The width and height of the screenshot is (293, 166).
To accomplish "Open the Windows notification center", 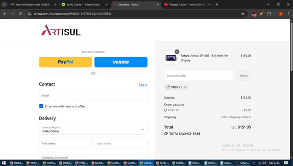I will (286, 163).
